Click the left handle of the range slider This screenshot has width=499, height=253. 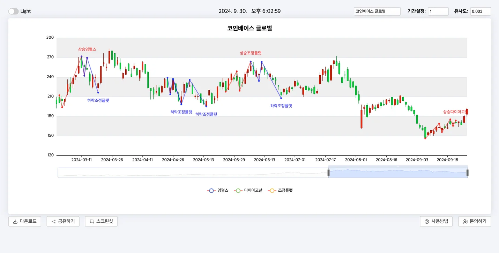[328, 173]
